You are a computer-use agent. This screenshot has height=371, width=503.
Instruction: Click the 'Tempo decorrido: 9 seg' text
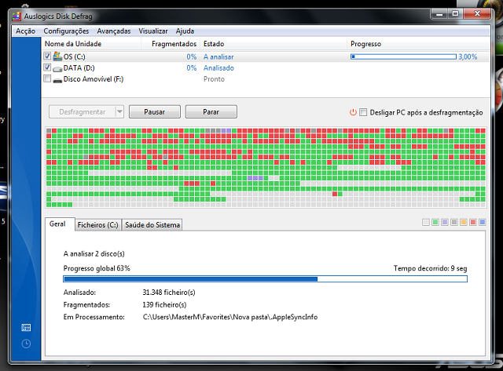[x=431, y=268]
